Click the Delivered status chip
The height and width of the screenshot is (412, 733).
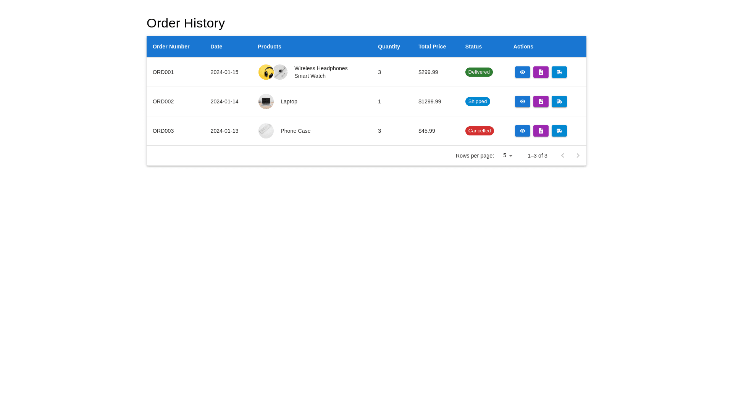pos(479,72)
